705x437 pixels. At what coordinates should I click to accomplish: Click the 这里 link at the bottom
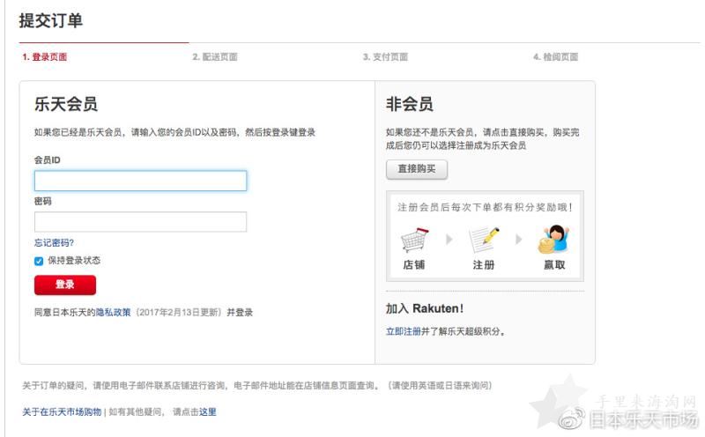[208, 411]
